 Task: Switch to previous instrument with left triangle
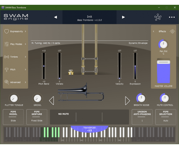[x=52, y=101]
